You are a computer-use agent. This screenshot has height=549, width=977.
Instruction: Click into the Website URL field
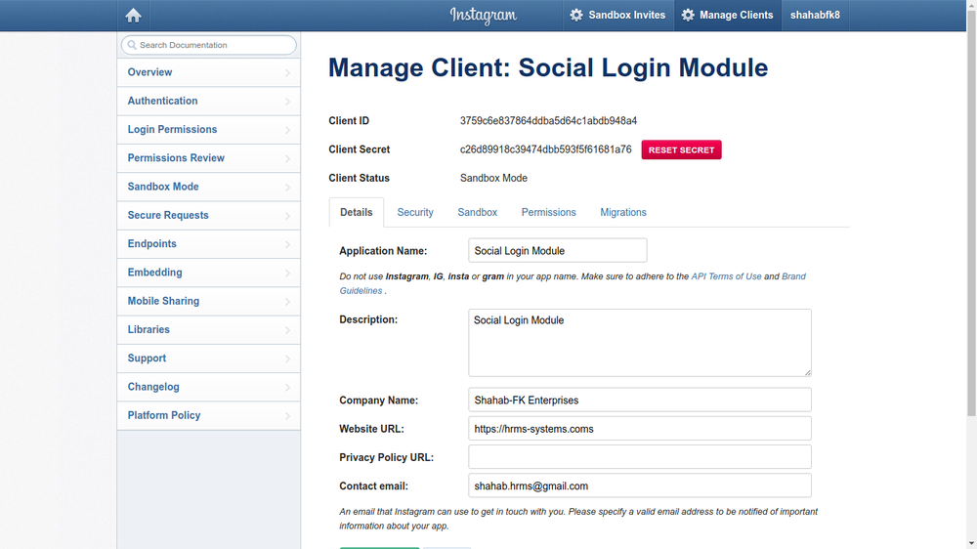640,428
